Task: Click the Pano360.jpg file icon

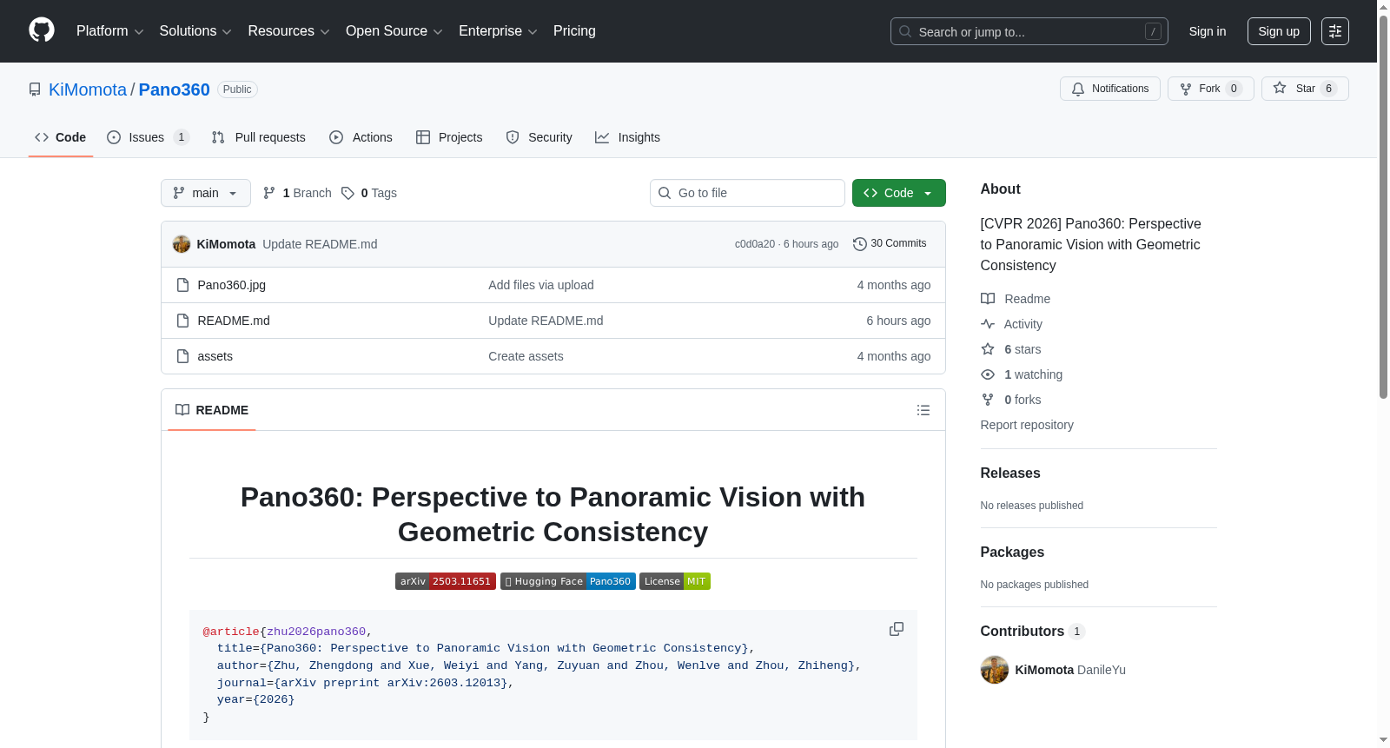Action: (x=182, y=285)
